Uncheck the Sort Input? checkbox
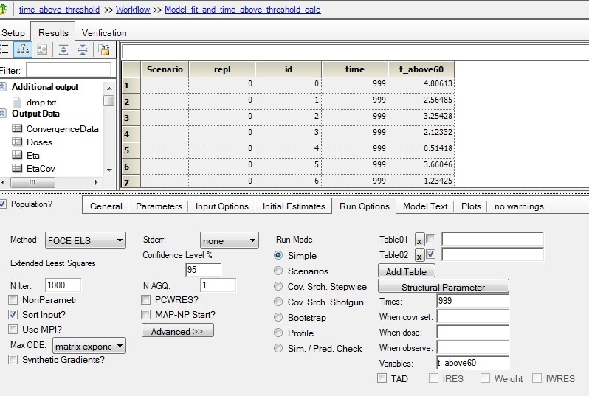The image size is (589, 396). coord(13,315)
